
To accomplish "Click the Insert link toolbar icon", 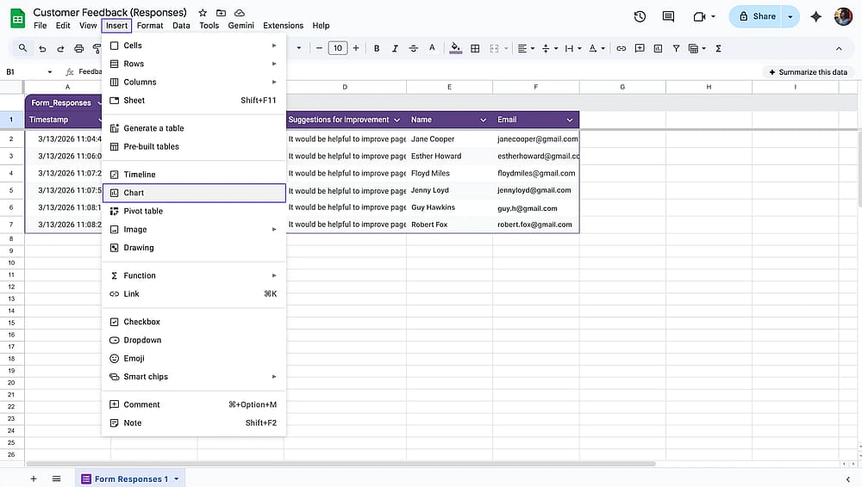I will pos(621,48).
